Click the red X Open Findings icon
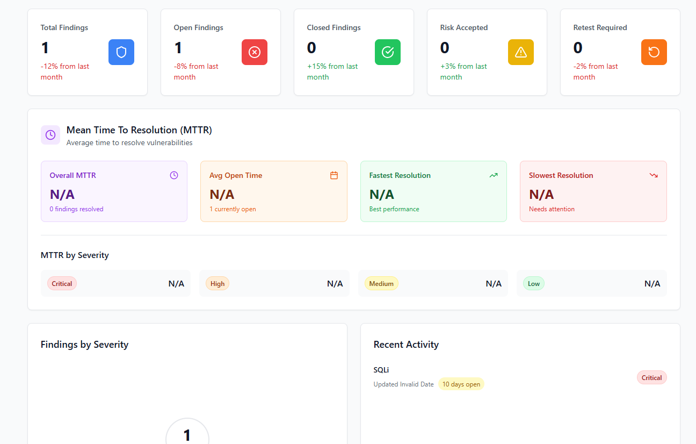696x444 pixels. pos(255,52)
